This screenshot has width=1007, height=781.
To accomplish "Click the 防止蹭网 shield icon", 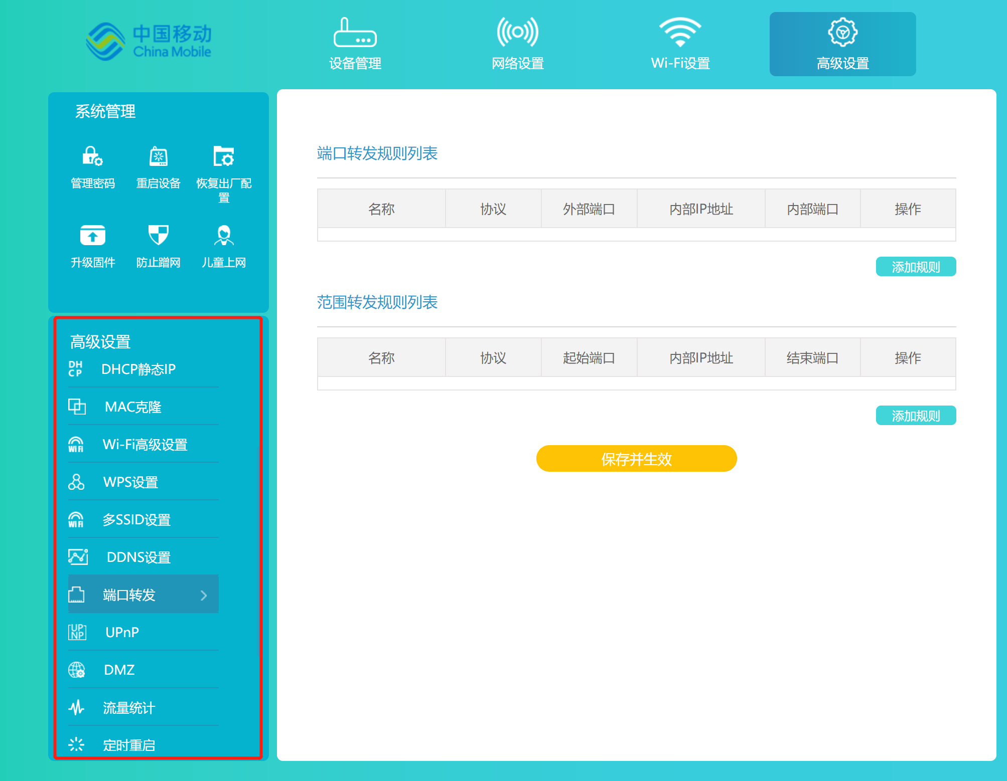I will click(x=158, y=236).
